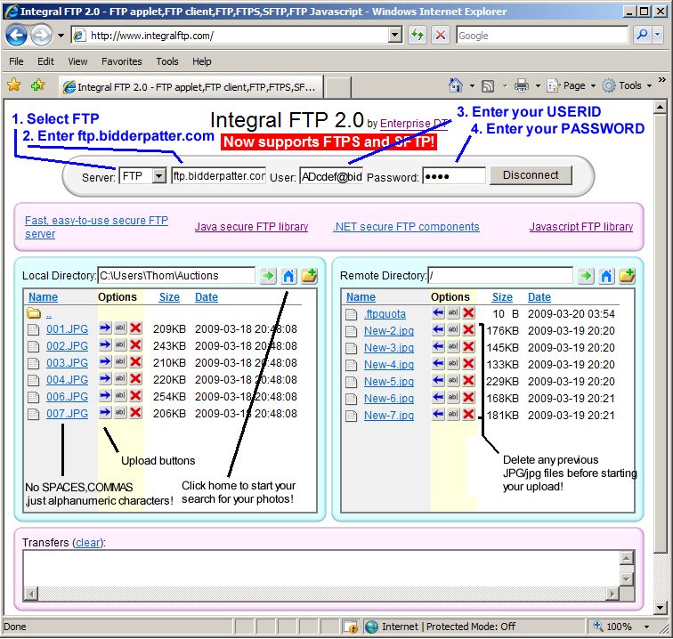
Task: Click the Password input field
Action: (x=454, y=176)
